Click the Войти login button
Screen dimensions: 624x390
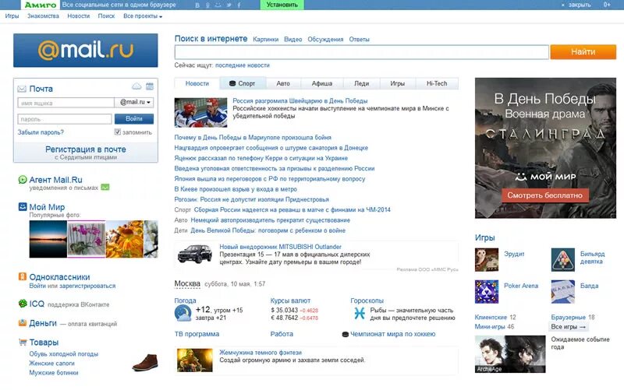(x=134, y=119)
